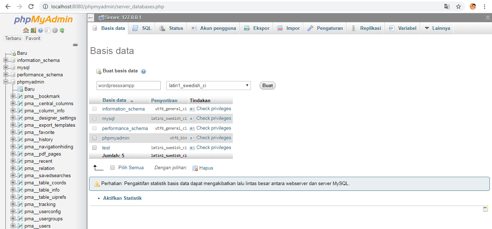Expand the pma__central_columns tree node
Screen dimensions: 492x229
tap(13, 103)
